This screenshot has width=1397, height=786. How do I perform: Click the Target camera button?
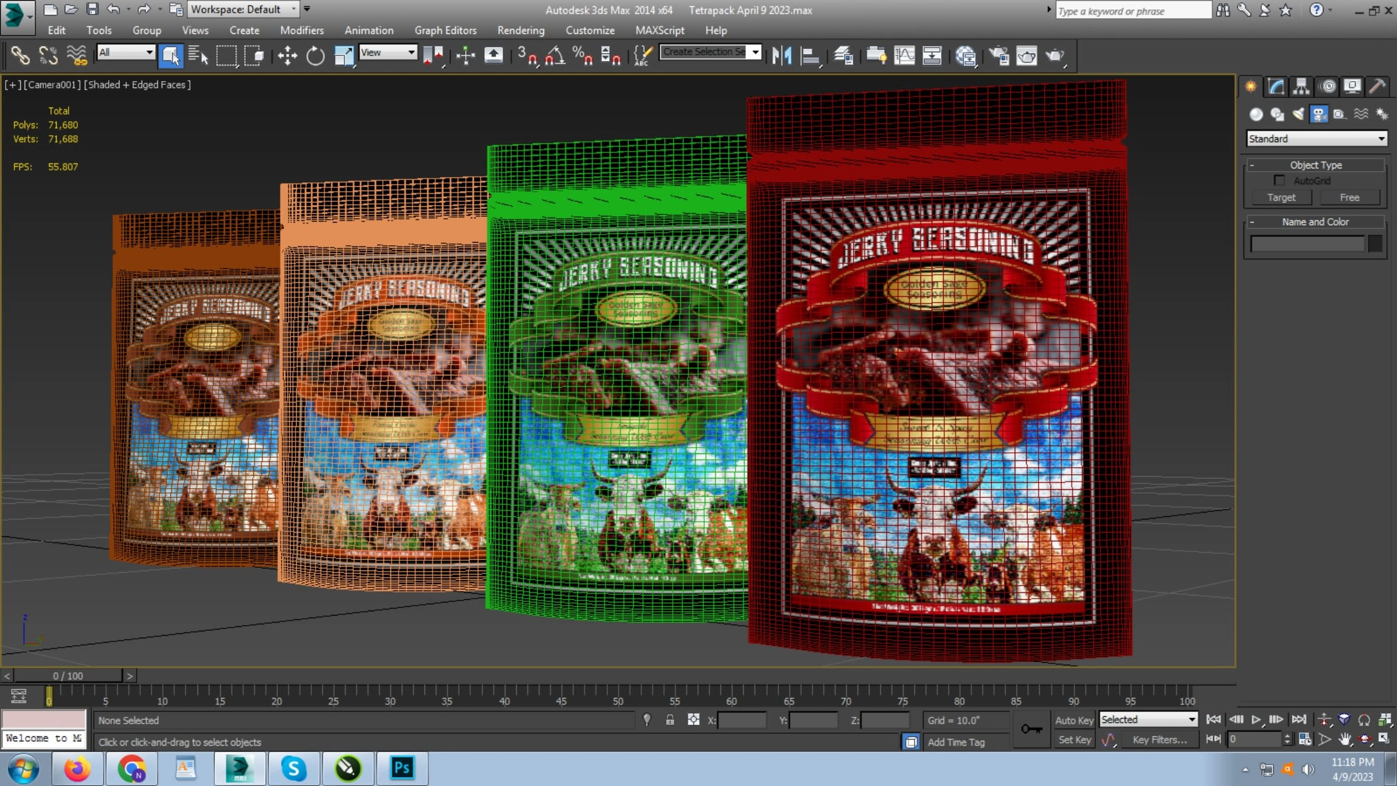click(1281, 197)
